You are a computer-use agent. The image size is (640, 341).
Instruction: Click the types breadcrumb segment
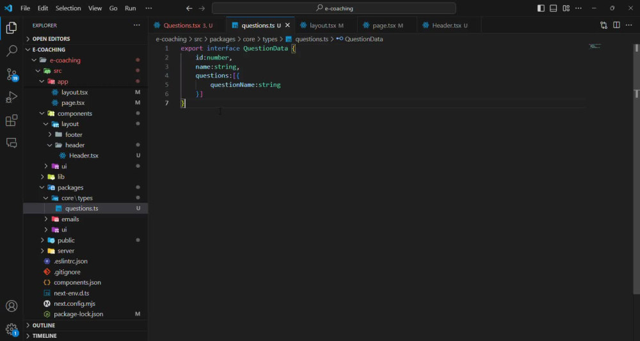coord(270,39)
